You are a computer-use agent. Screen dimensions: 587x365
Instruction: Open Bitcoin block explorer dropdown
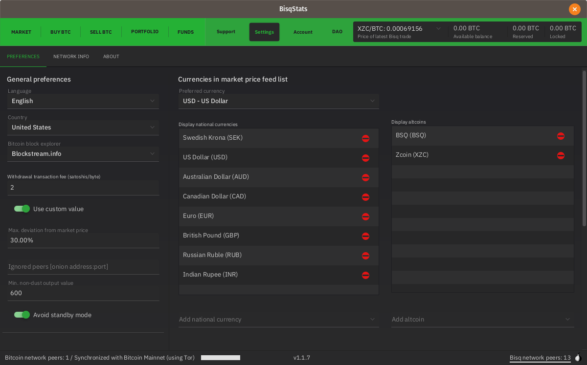tap(83, 154)
